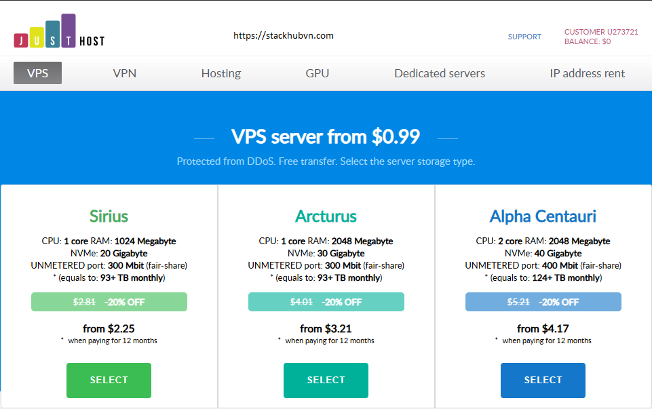652x409 pixels.
Task: Click the stackhubvn.com URL text
Action: (283, 36)
